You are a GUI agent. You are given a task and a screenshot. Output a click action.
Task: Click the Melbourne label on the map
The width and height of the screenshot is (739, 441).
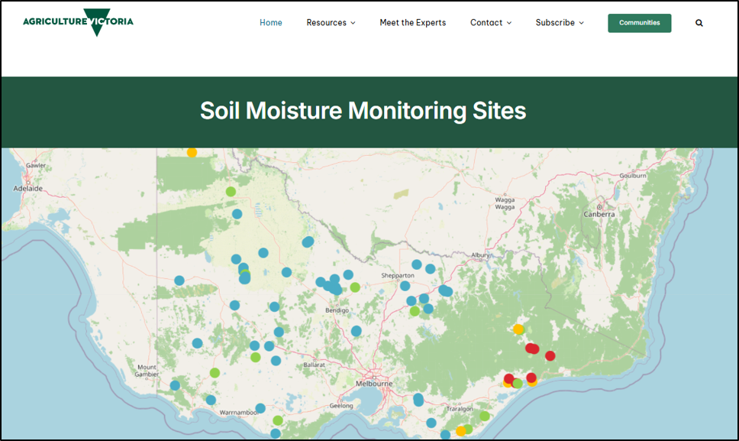(374, 384)
